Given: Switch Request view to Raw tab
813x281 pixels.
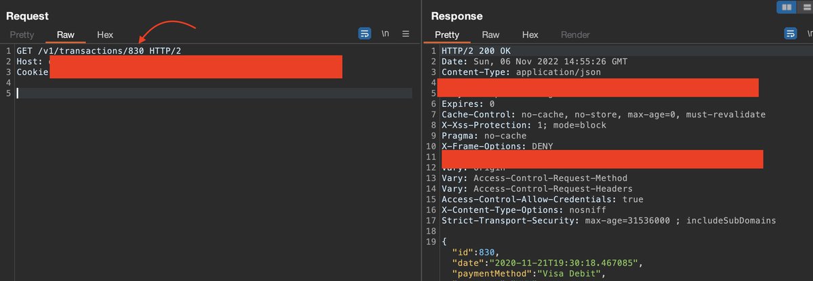Looking at the screenshot, I should click(x=66, y=34).
